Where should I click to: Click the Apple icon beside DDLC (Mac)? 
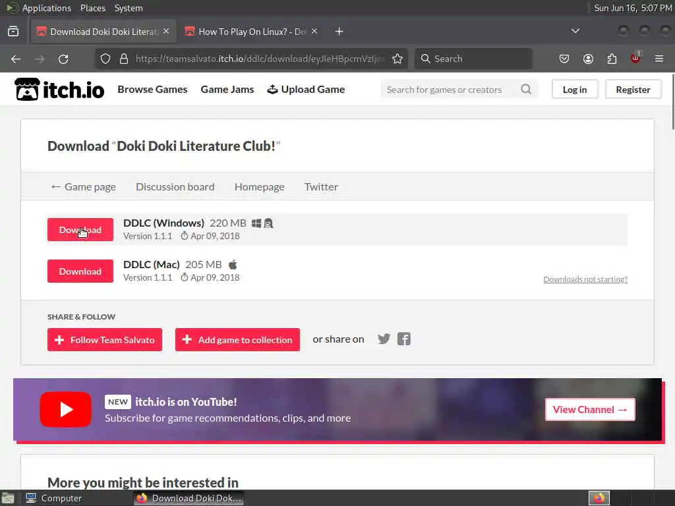[233, 265]
